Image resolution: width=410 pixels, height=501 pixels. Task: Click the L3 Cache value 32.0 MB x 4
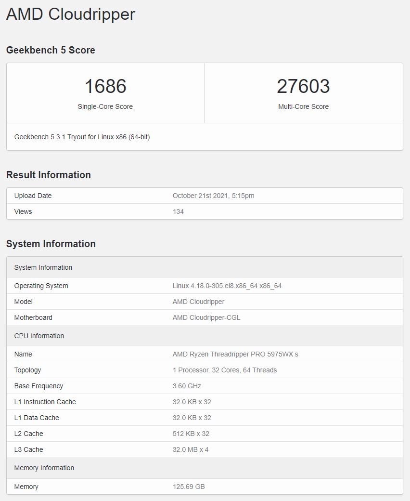(x=190, y=449)
